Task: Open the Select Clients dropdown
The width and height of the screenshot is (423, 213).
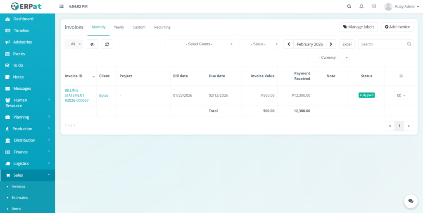Action: (x=200, y=44)
